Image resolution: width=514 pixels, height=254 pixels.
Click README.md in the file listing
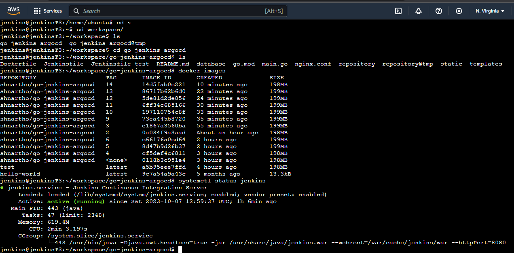pos(173,64)
